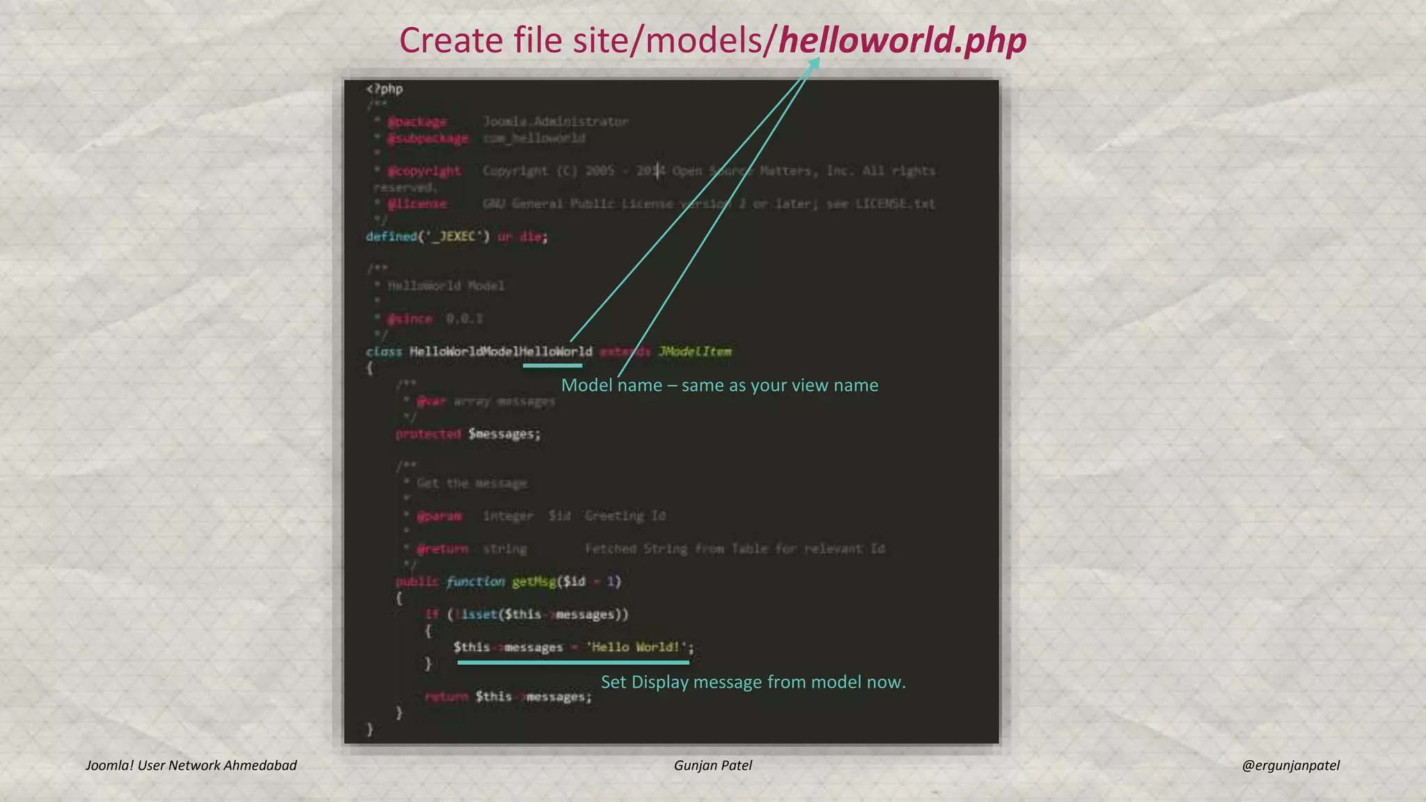Screen dimensions: 1426x802
Task: Click the 'HelloWorld Model' comment line
Action: [439, 286]
